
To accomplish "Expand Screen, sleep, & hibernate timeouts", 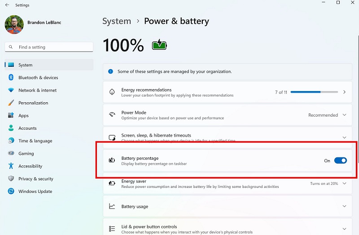I will point(344,138).
